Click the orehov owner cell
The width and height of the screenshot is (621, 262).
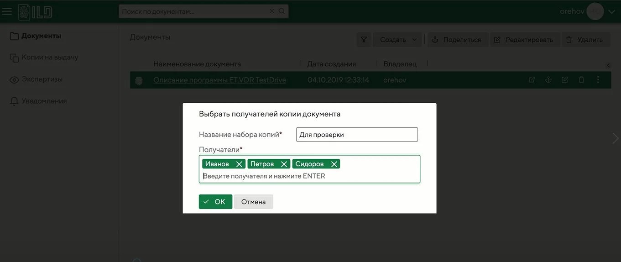(395, 80)
